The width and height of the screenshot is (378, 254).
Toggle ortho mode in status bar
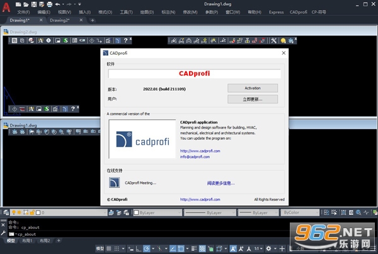coord(139,248)
